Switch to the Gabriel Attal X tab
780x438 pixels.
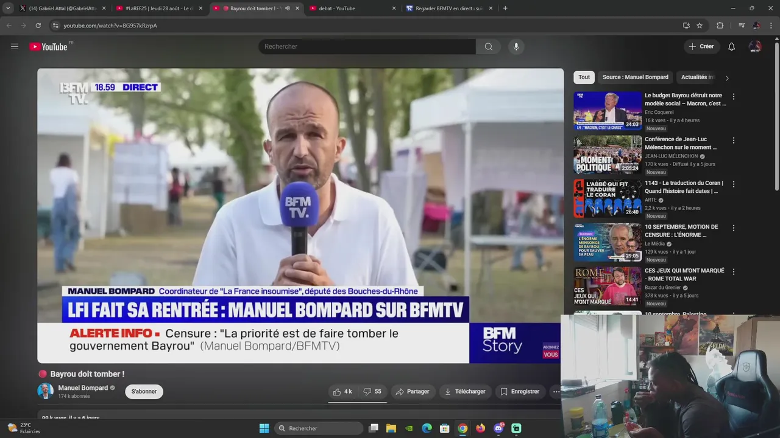[x=63, y=9]
